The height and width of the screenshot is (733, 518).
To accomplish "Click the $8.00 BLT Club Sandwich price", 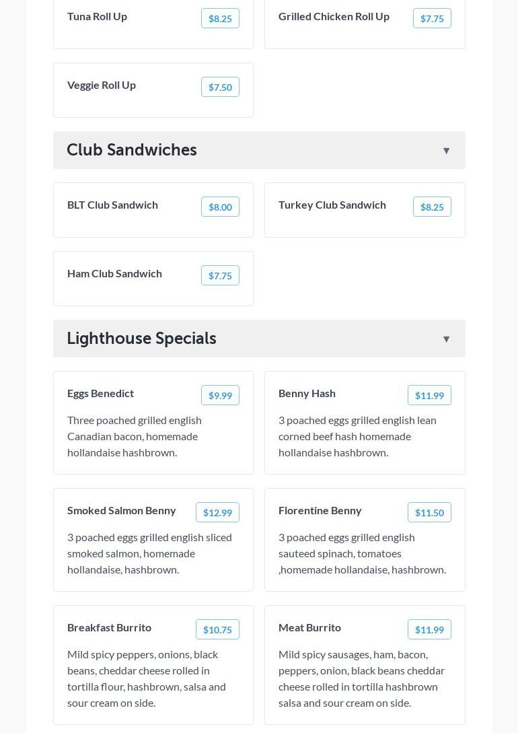I will [220, 207].
